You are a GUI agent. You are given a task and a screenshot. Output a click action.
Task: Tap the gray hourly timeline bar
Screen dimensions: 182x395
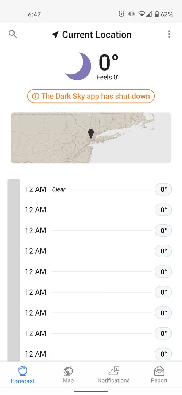click(14, 270)
